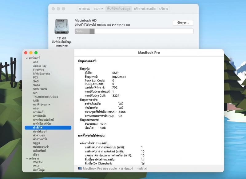246x179 pixels.
Task: Click 'MacBook Pro ของ apple' in path bar
Action: tap(100, 169)
